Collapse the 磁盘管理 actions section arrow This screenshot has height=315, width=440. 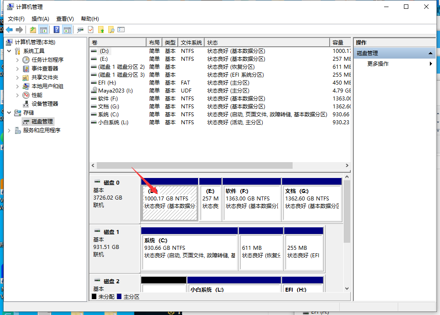pyautogui.click(x=431, y=53)
